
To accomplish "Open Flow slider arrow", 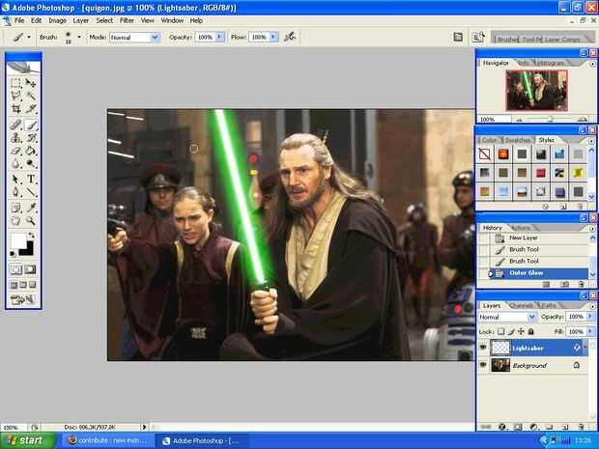I will tap(273, 37).
